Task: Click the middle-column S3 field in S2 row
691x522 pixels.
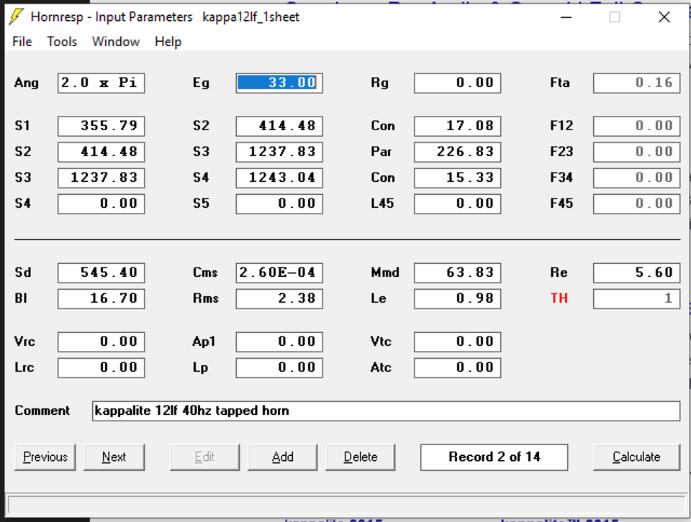Action: pyautogui.click(x=279, y=152)
